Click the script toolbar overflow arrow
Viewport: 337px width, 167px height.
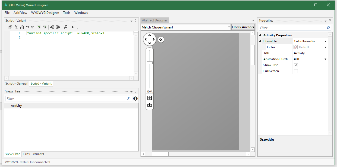click(77, 28)
